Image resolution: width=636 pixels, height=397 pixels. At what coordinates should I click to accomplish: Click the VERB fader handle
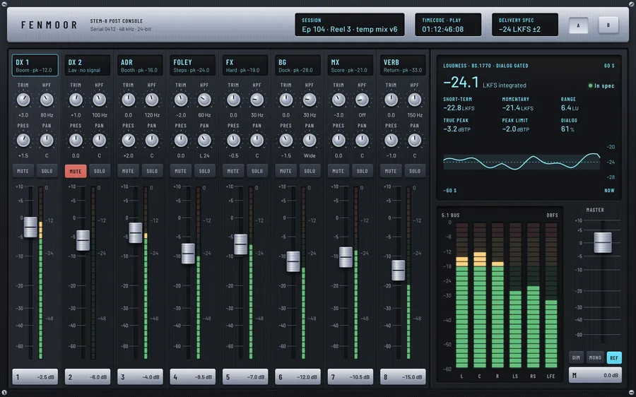tap(399, 271)
